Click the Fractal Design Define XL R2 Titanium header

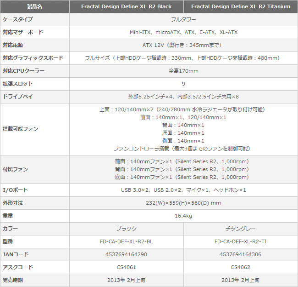(241, 6)
